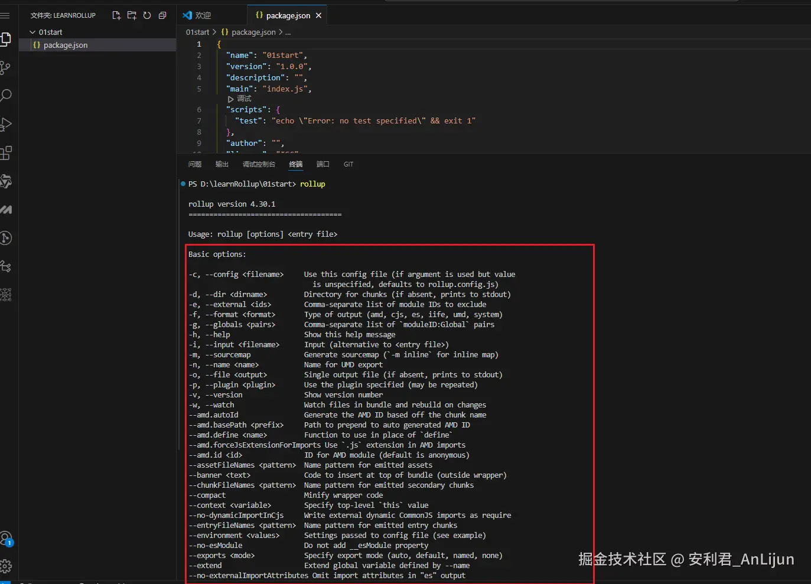811x584 pixels.
Task: Open the Explorer view in activity bar
Action: click(5, 40)
